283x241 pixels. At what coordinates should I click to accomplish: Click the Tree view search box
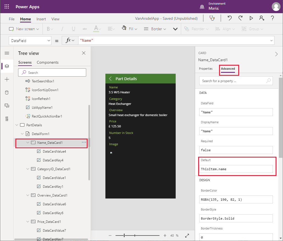coord(52,72)
